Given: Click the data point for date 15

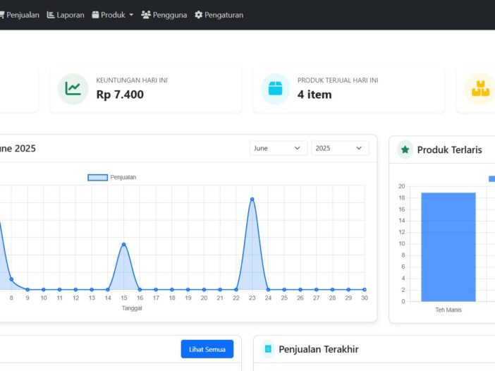Looking at the screenshot, I should tap(124, 244).
